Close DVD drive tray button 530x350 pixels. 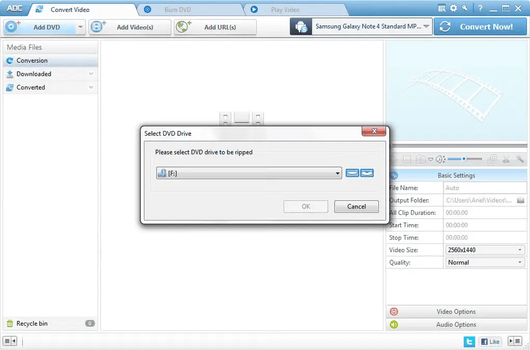[x=367, y=173]
